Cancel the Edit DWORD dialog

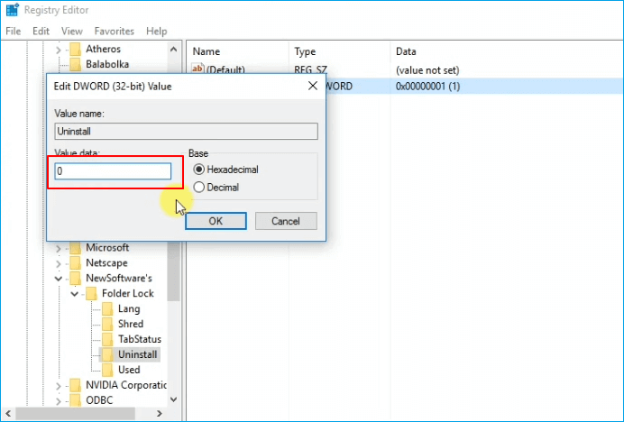(x=286, y=221)
